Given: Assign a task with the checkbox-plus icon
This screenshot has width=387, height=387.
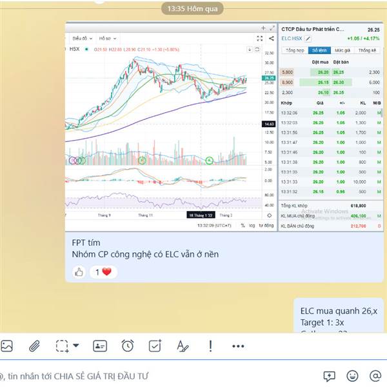Looking at the screenshot, I should coord(155,346).
